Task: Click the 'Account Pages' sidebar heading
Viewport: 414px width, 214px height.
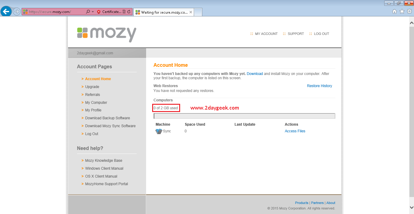Action: coord(94,67)
